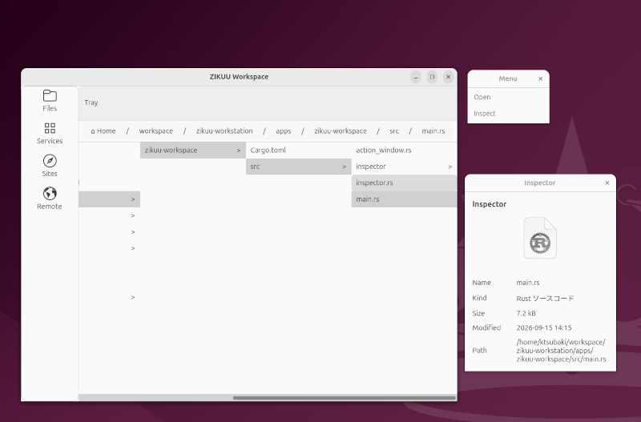Expand the inspector folder chevron

(x=450, y=167)
